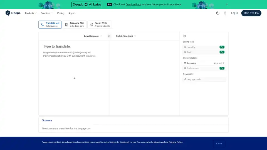267x150 pixels.
Task: Click the DeepL AI Labs banner badge
Action: pyautogui.click(x=87, y=4)
